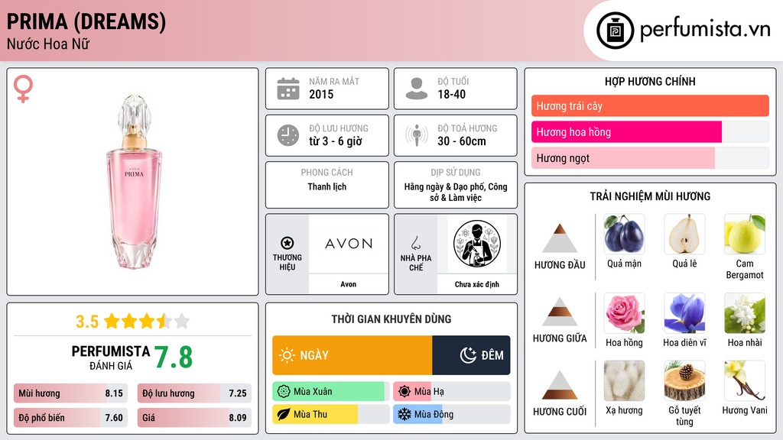The image size is (783, 440).
Task: Click the launch year 2015 value
Action: [321, 94]
